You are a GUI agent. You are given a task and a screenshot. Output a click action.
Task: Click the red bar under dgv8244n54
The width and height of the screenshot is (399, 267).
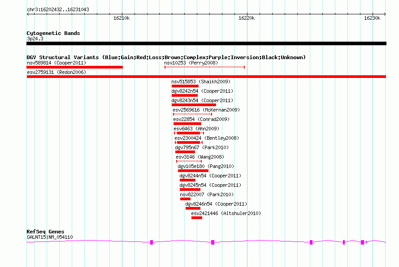(187, 180)
